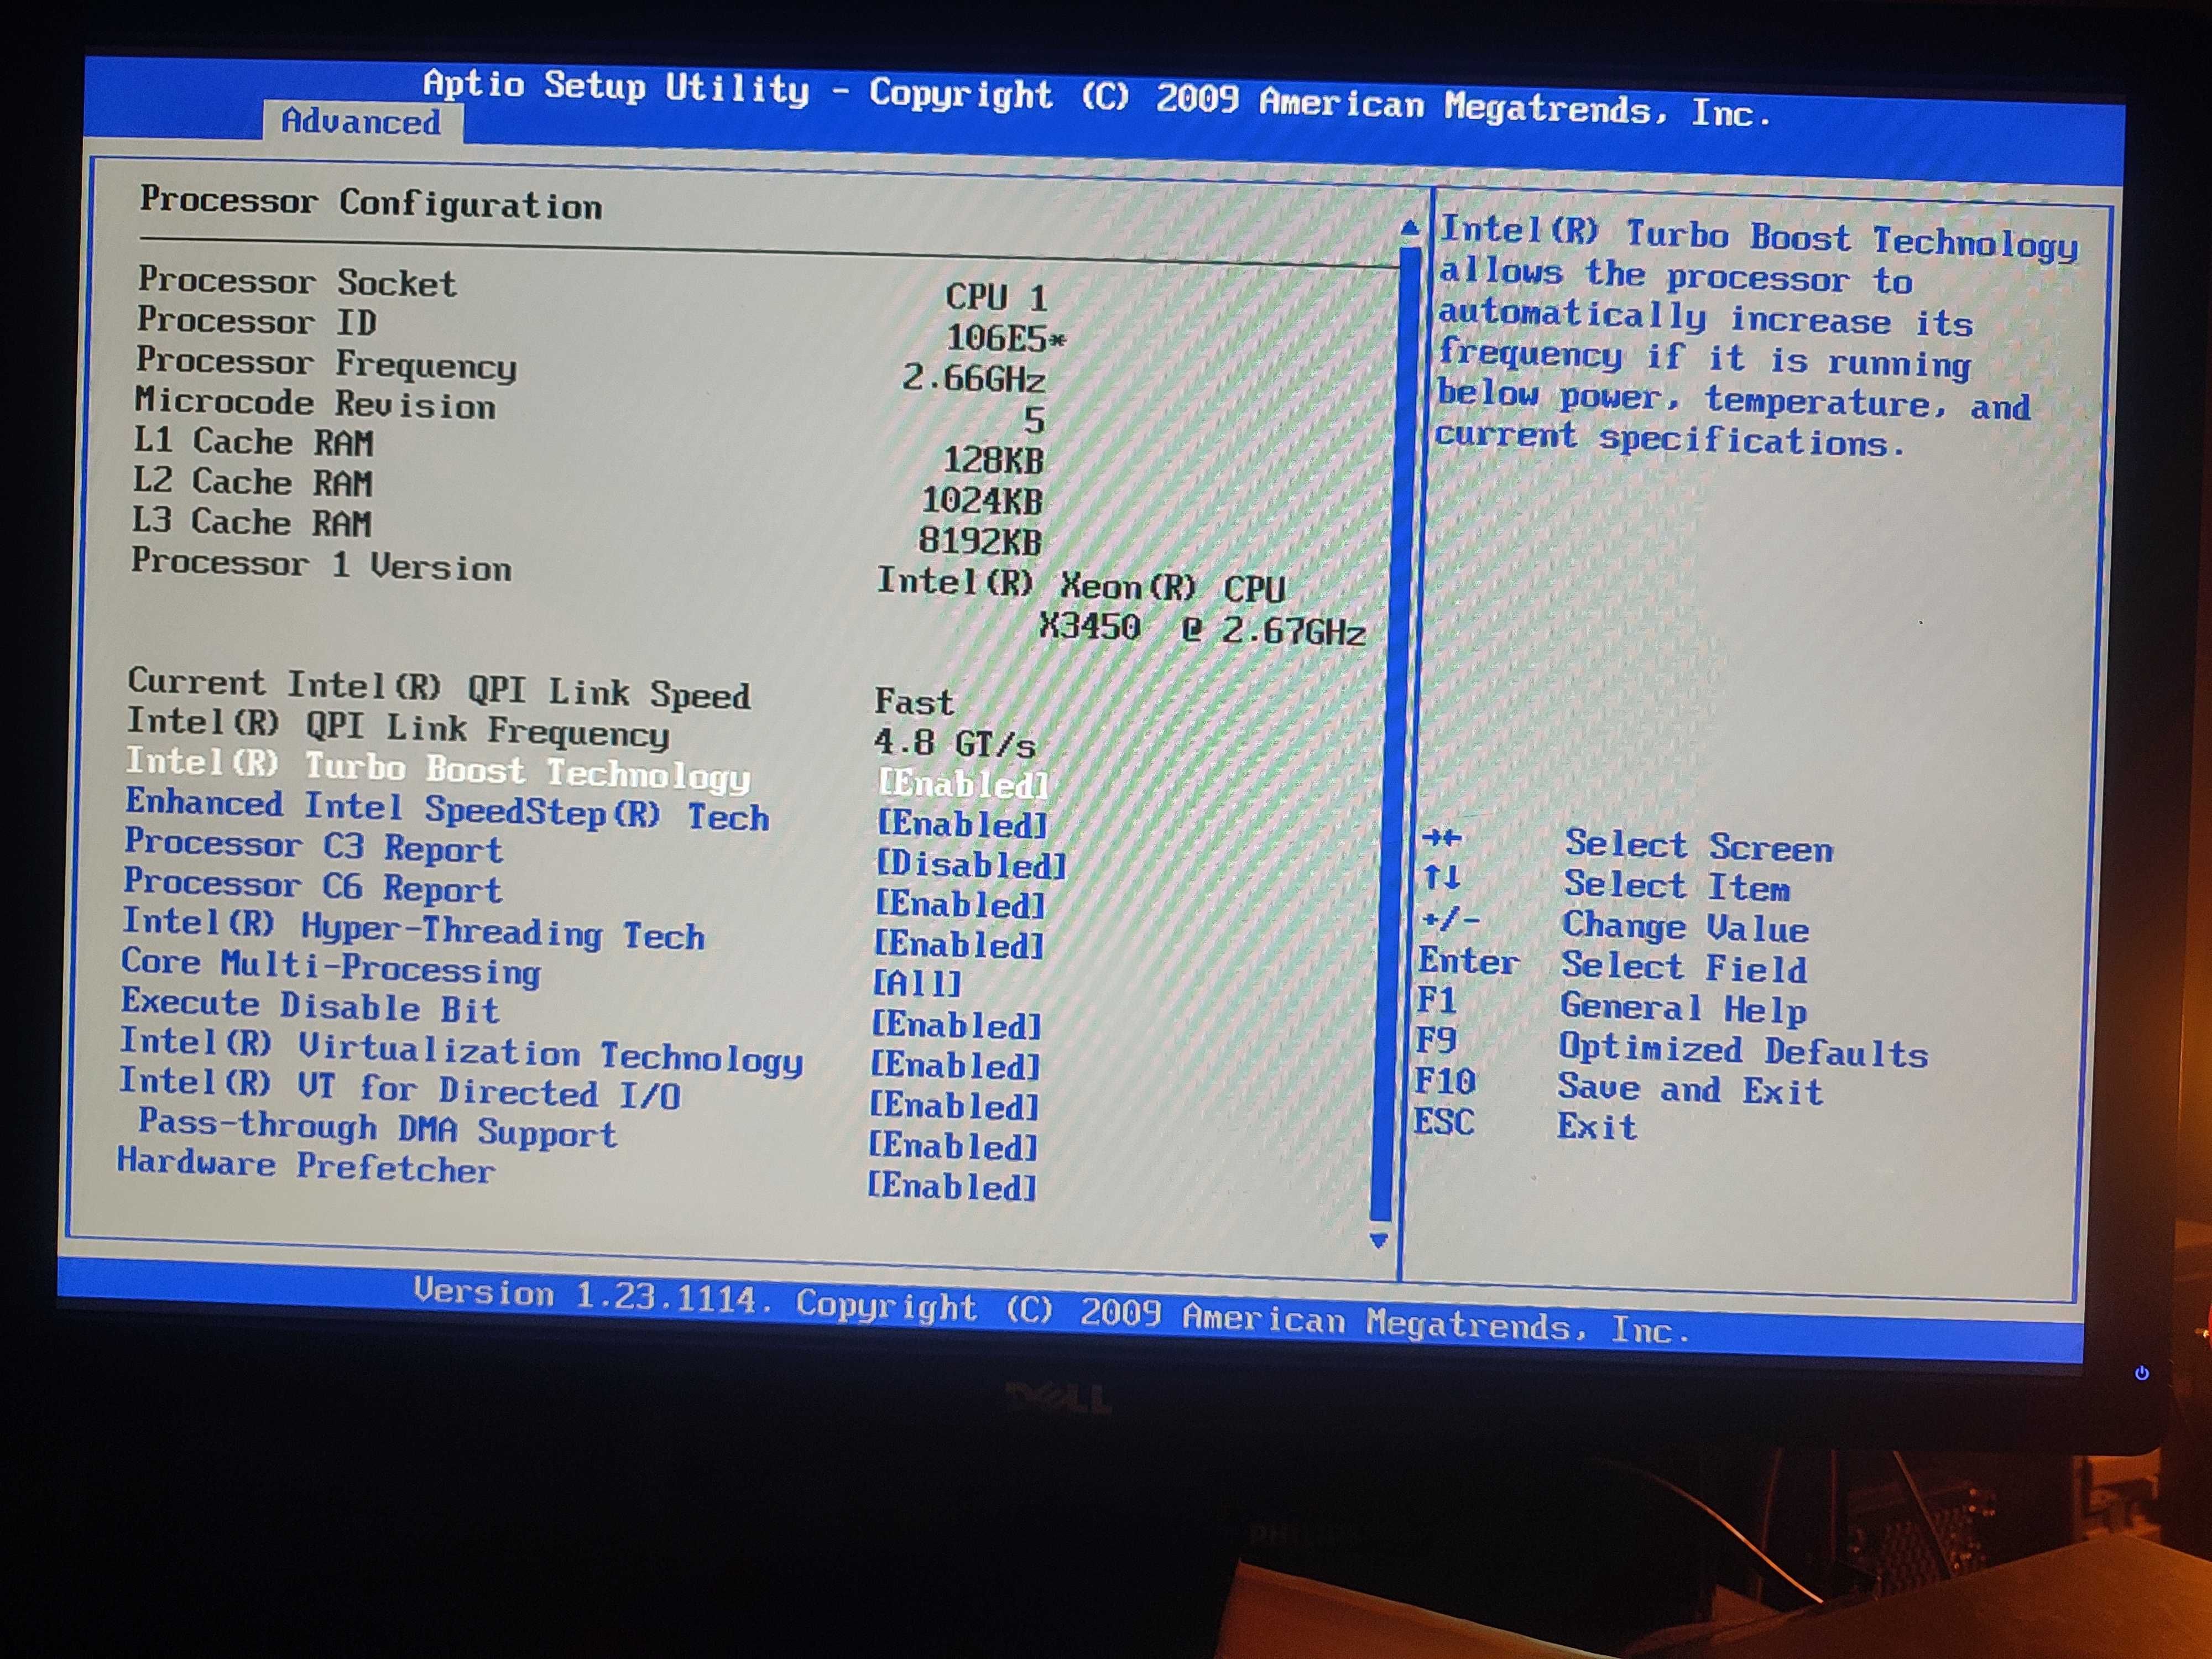Click the monitor power button LED
Image resolution: width=2212 pixels, height=1659 pixels.
coord(2141,1373)
